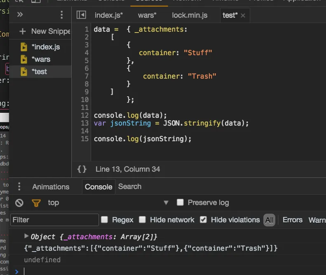The image size is (326, 275).
Task: Open the drawer three-dot menu
Action: pyautogui.click(x=19, y=187)
